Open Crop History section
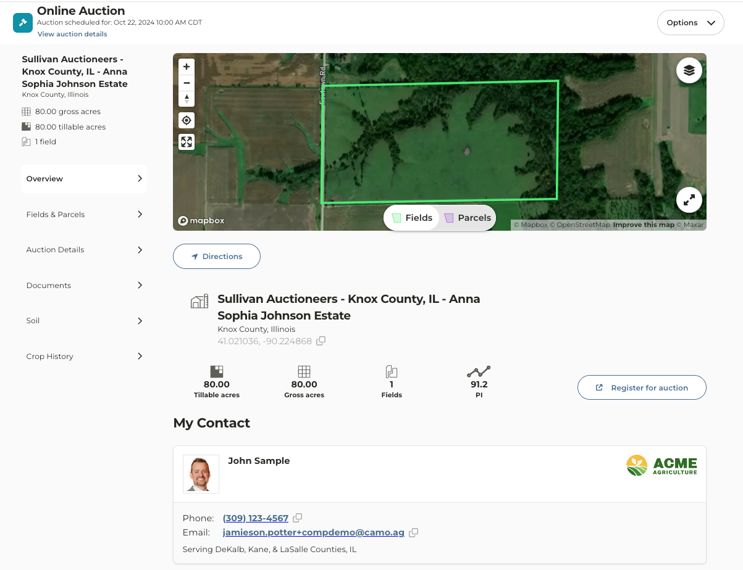The image size is (743, 570). pyautogui.click(x=84, y=356)
